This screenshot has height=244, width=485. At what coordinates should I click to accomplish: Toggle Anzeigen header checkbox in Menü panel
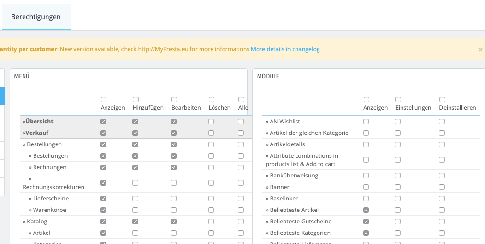[104, 100]
